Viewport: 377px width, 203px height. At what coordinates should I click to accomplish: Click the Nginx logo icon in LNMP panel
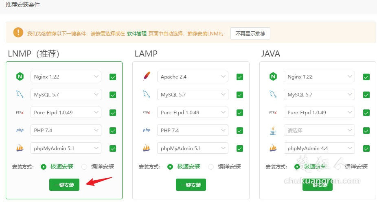pyautogui.click(x=20, y=76)
